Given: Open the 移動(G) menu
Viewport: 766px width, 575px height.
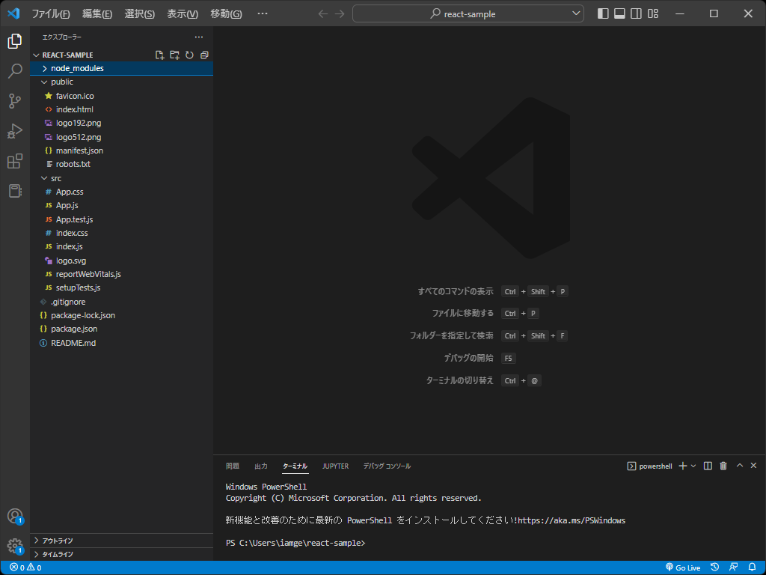Looking at the screenshot, I should pos(226,13).
